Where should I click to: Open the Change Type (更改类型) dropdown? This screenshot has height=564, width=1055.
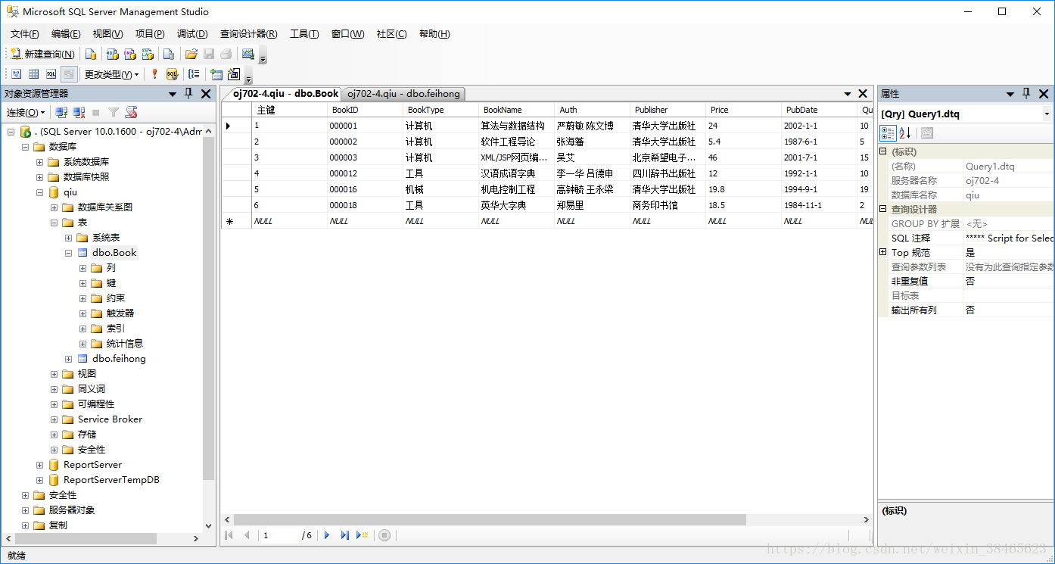tap(111, 74)
